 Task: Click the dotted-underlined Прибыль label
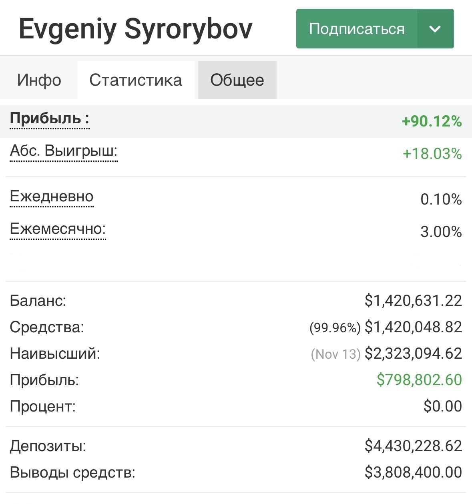[49, 118]
